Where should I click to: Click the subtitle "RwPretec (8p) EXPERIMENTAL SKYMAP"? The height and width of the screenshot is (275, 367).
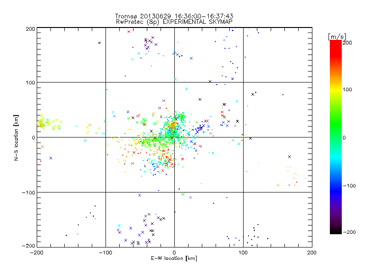pos(174,22)
